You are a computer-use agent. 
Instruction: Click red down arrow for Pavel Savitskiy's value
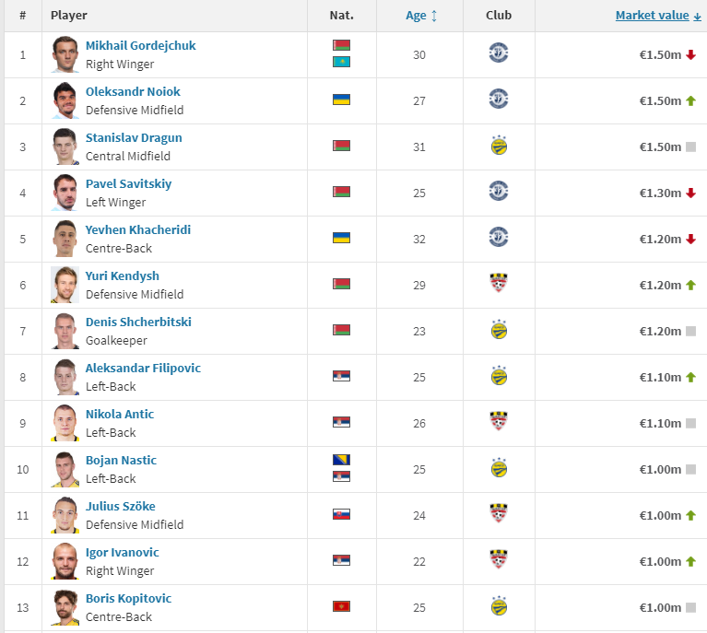(x=690, y=193)
